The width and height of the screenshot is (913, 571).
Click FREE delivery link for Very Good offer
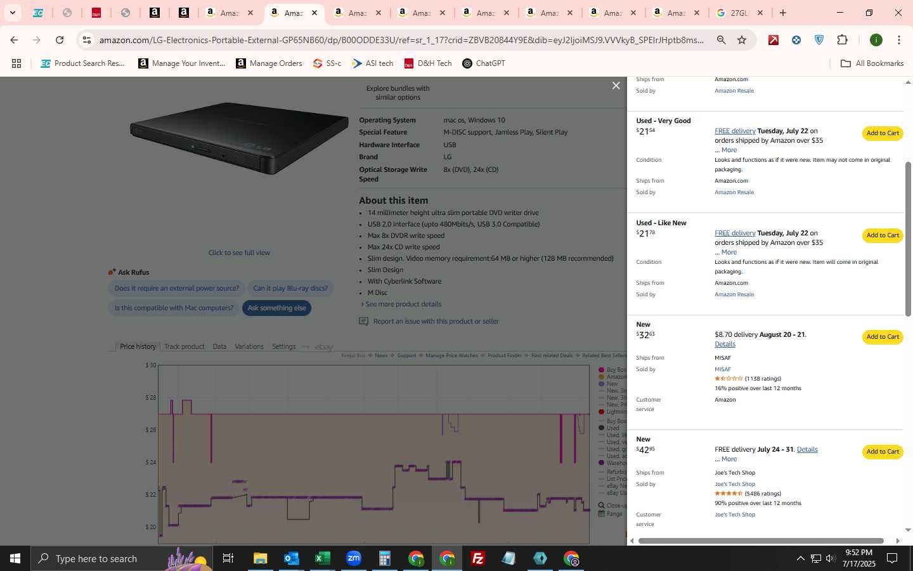click(735, 131)
